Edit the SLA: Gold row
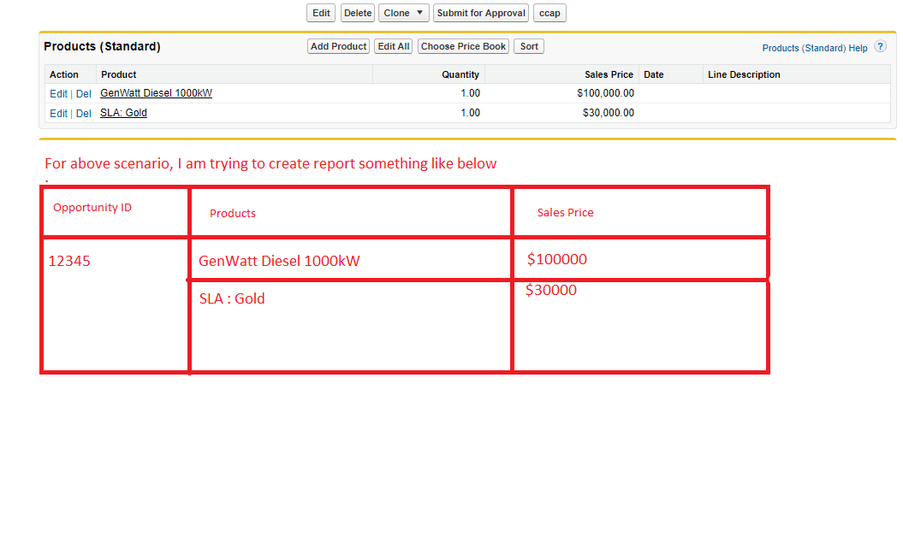The image size is (903, 549). click(58, 113)
